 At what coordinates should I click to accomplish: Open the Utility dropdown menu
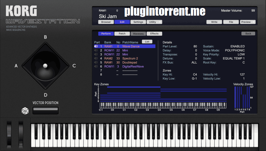tap(154, 22)
